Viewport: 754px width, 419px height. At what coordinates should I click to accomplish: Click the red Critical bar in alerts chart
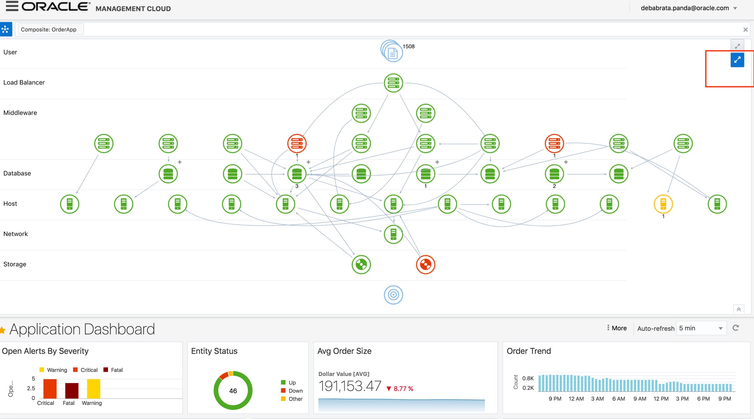point(50,388)
